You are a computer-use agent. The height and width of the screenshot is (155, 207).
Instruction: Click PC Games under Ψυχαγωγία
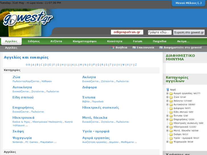[x=32, y=142]
